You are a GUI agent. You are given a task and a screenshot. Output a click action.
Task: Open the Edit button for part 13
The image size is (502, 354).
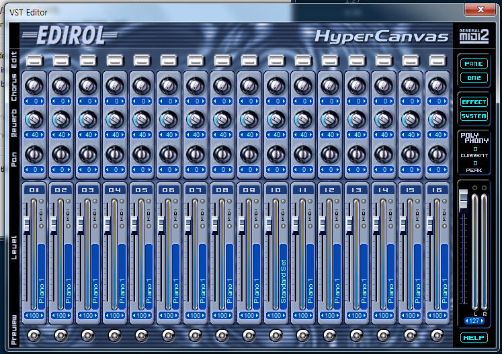(357, 60)
